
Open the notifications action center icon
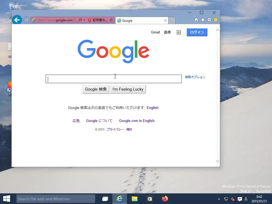[240, 199]
